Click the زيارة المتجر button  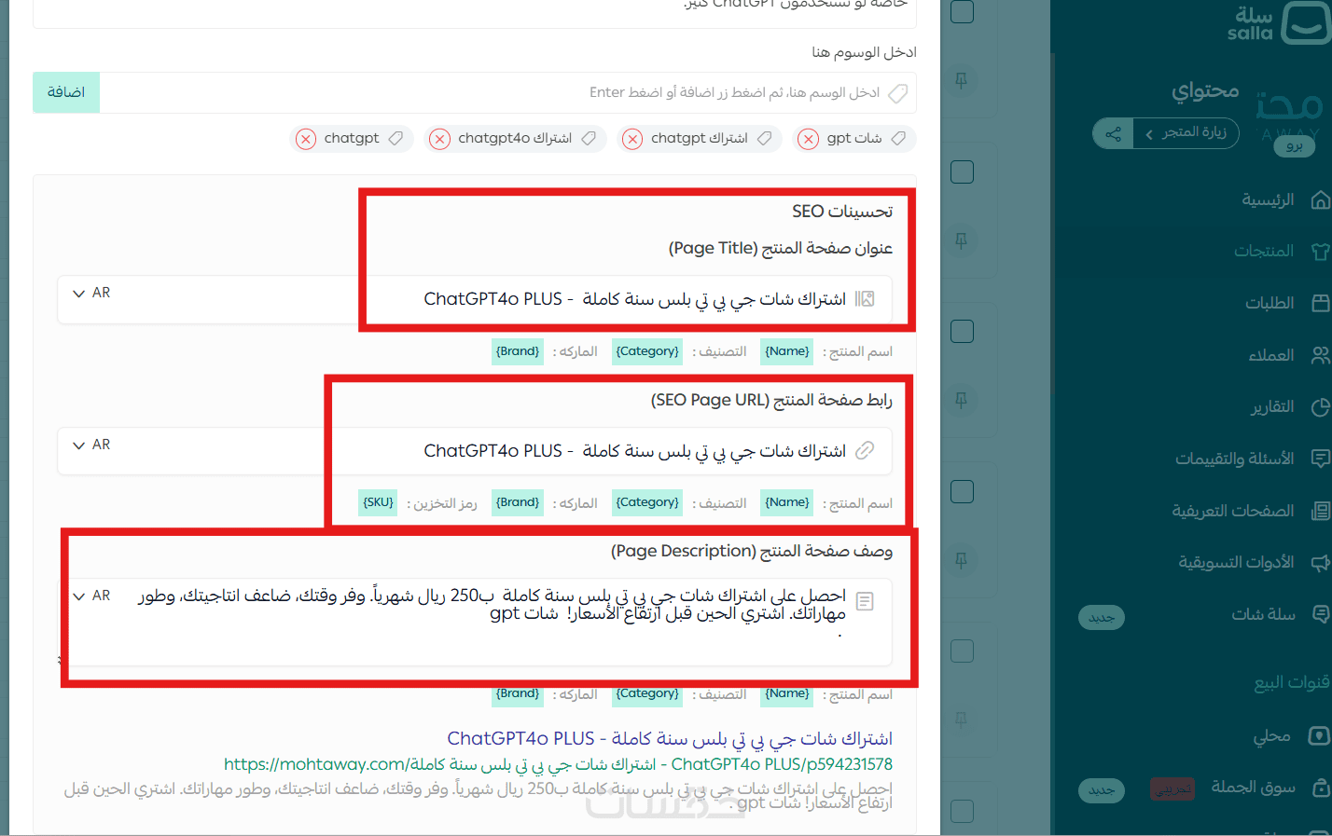point(1186,133)
